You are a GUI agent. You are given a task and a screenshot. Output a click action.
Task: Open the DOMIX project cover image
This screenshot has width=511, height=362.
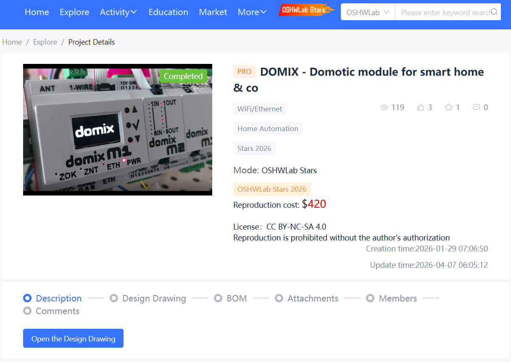118,129
